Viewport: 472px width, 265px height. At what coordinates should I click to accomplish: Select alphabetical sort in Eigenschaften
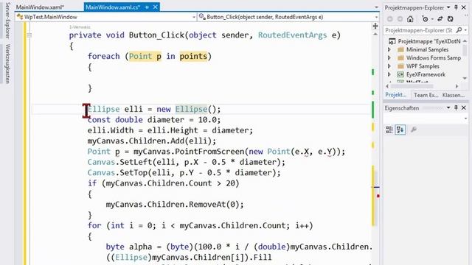click(x=400, y=130)
